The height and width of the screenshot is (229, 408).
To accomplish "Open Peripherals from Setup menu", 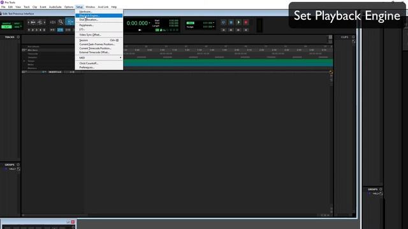I will tap(99, 25).
